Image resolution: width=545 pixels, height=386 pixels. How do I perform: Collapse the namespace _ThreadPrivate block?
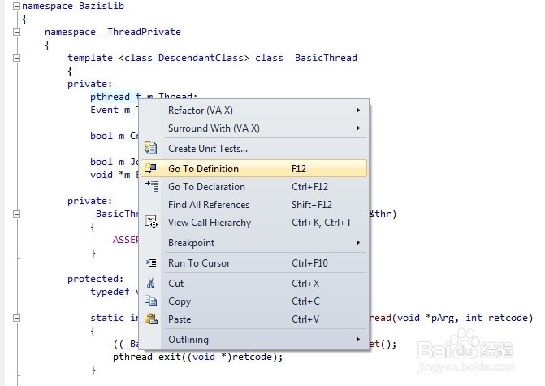click(x=16, y=32)
